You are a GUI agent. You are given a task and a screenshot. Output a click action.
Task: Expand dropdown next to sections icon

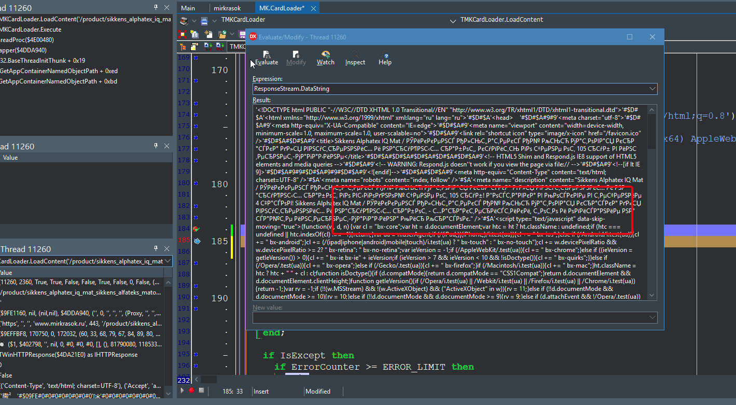point(214,21)
